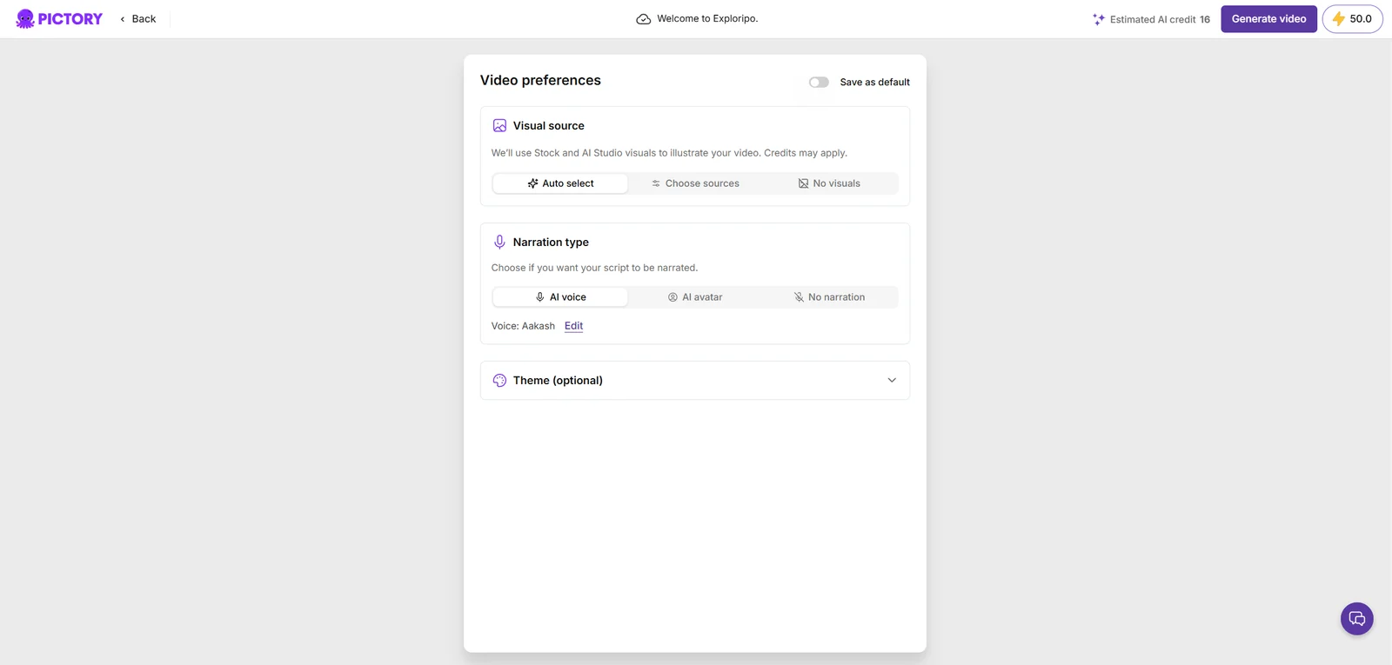The width and height of the screenshot is (1392, 665).
Task: Open the 50.0 credits balance pill
Action: coord(1352,19)
